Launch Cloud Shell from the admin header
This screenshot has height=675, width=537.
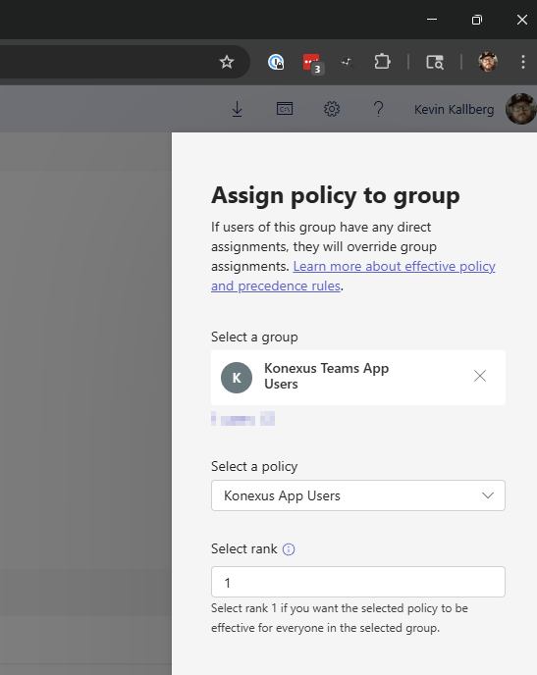(285, 109)
